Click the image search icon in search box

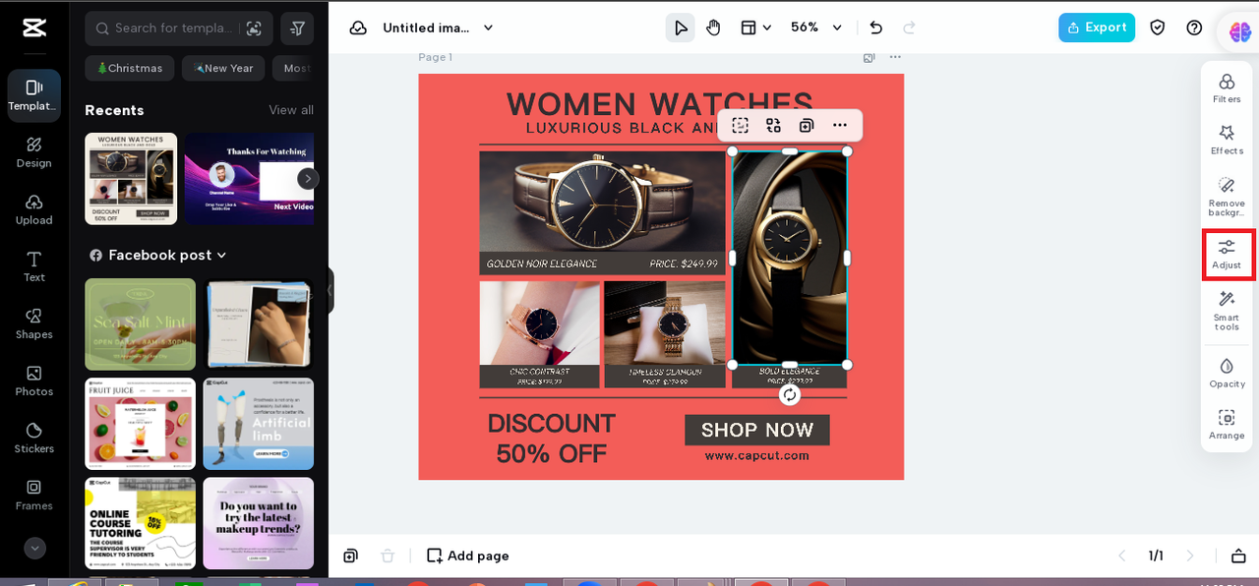pos(254,29)
